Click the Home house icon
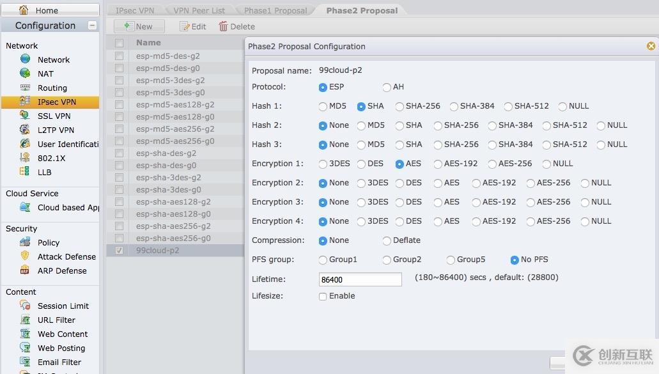 (24, 10)
